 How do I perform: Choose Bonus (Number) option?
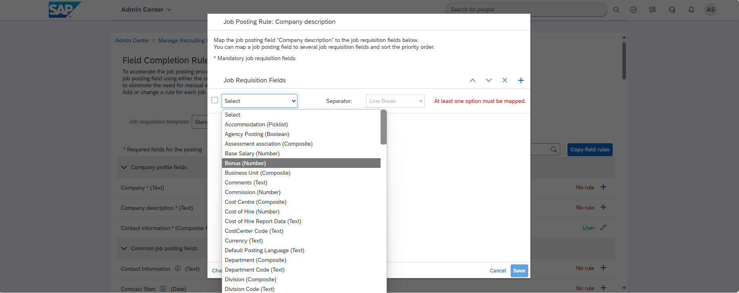click(301, 163)
